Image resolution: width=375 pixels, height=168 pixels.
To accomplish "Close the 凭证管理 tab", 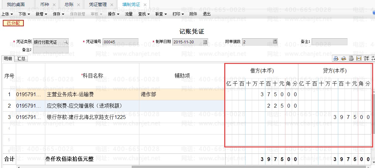I will pyautogui.click(x=111, y=5).
